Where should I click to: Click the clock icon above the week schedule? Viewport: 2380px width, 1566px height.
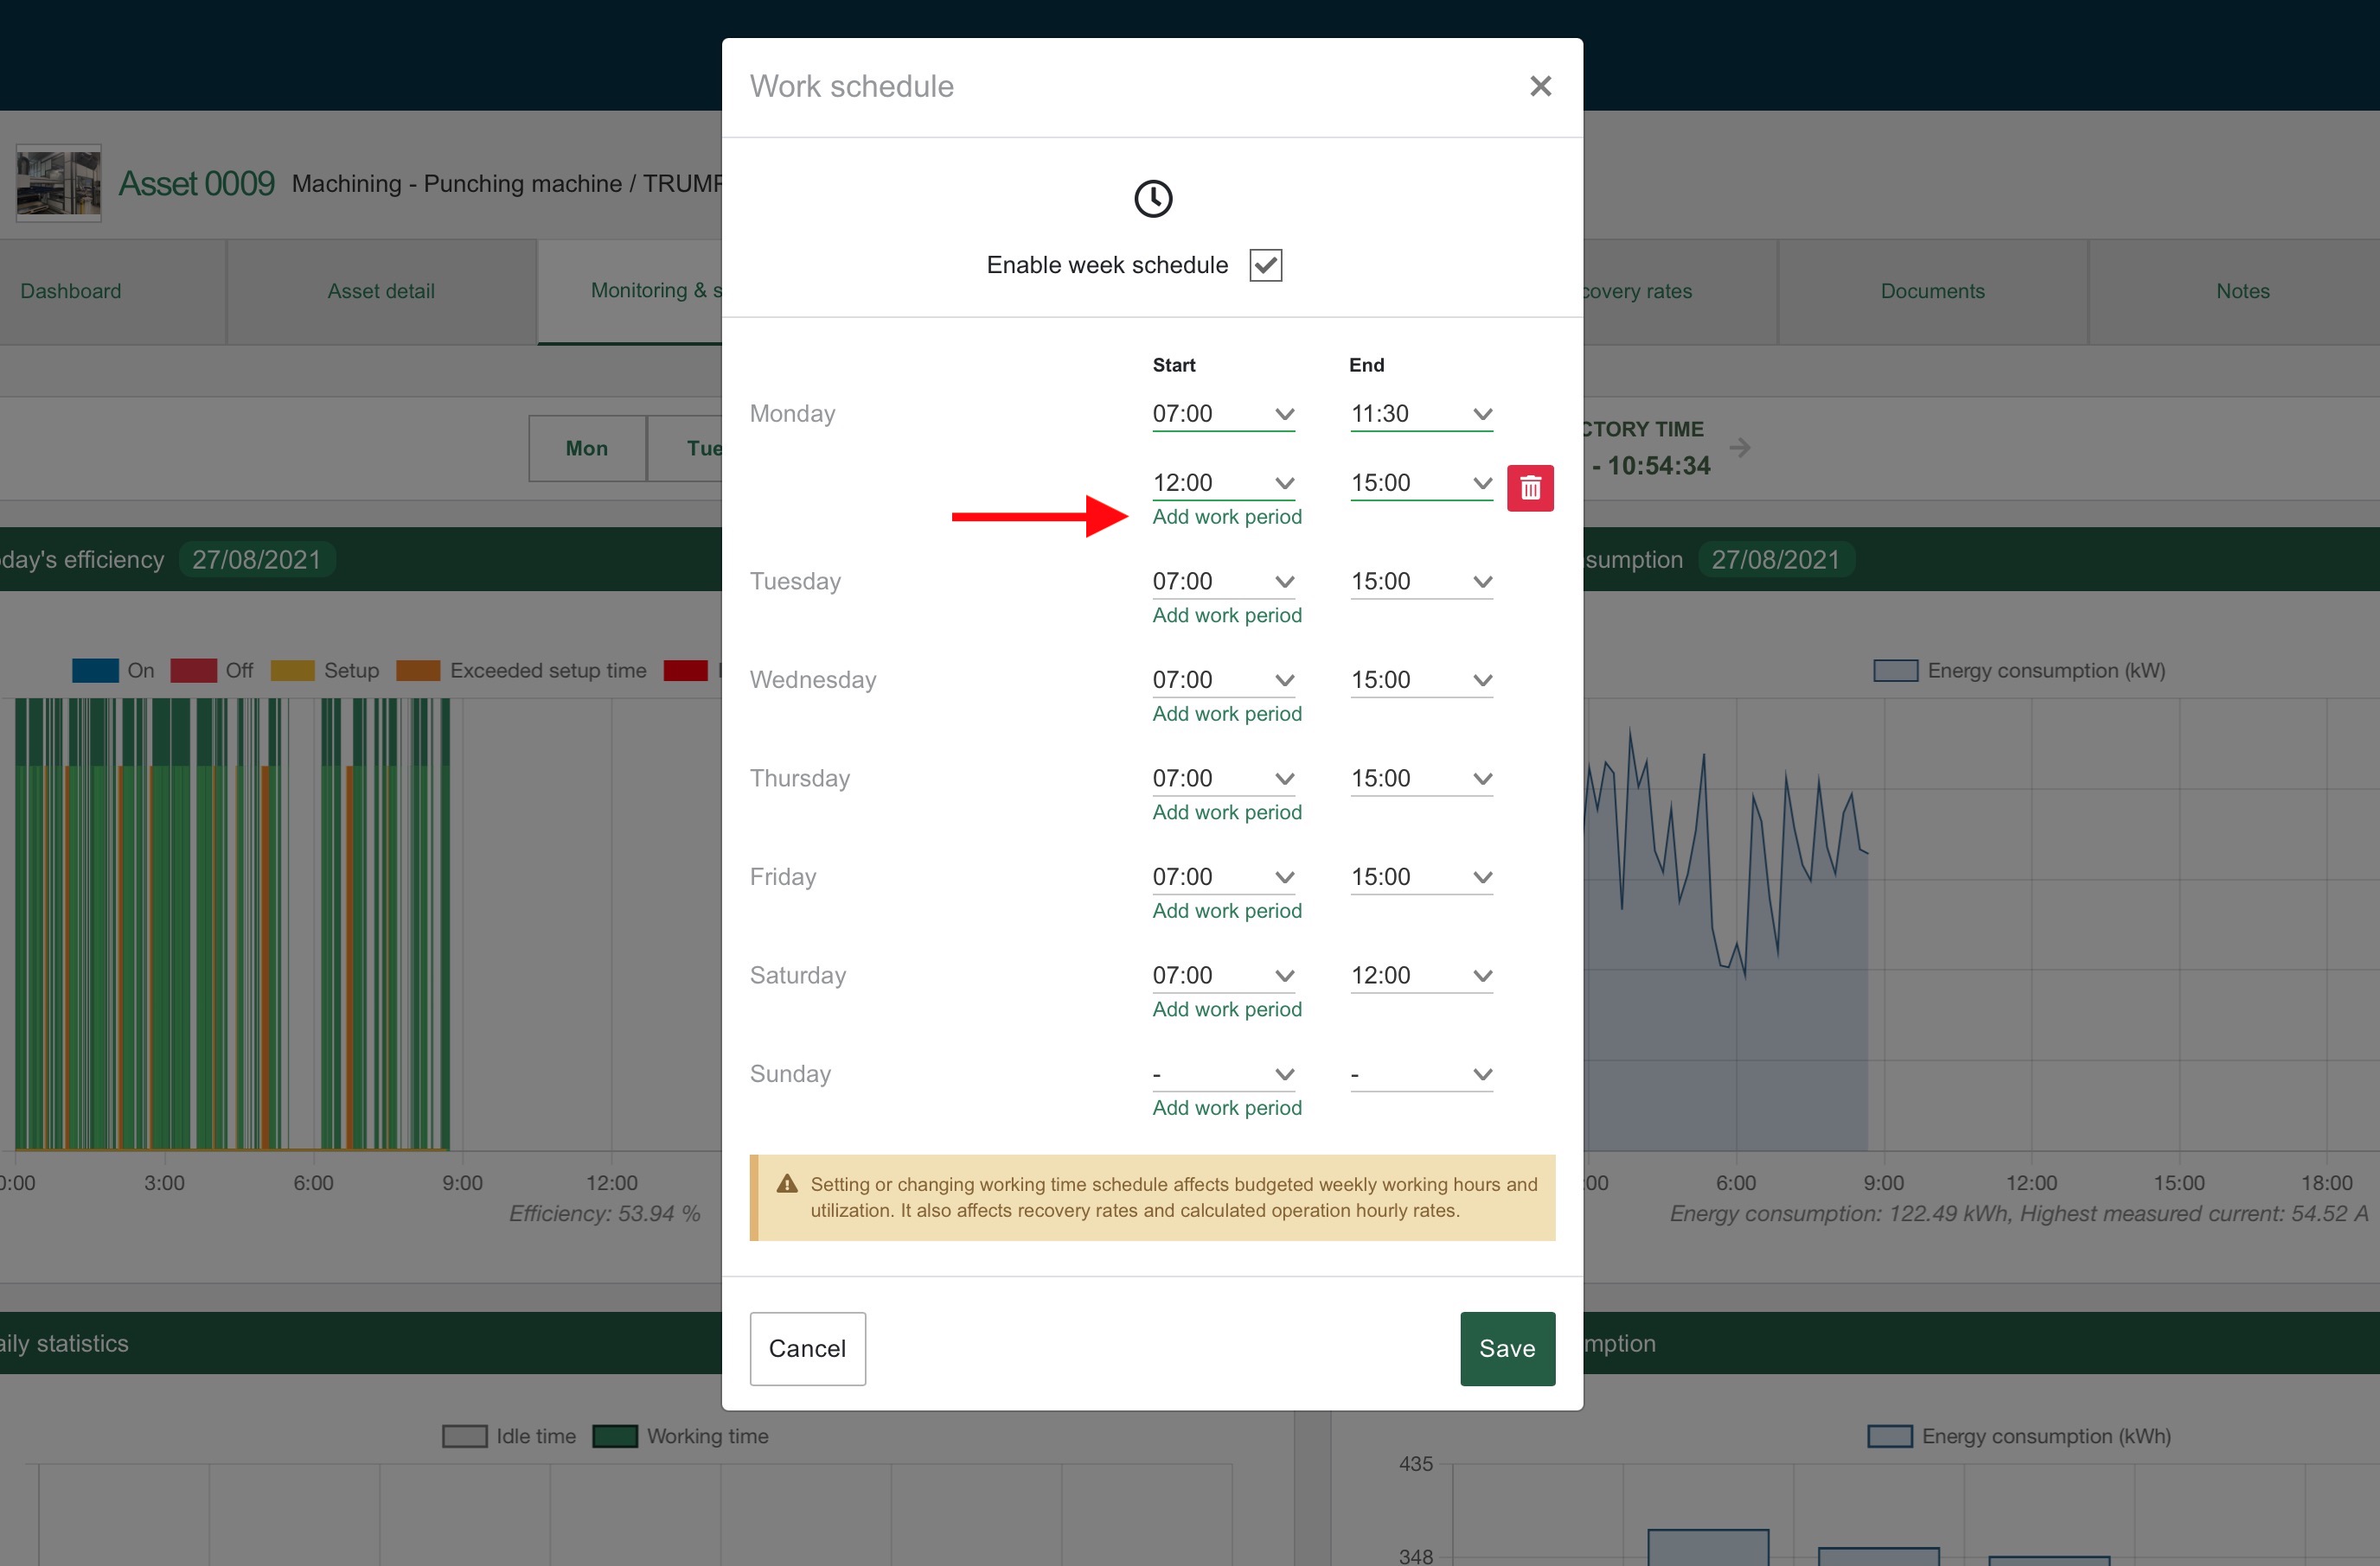[1152, 198]
